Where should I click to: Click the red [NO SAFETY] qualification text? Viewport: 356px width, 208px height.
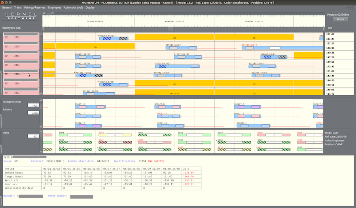point(156,161)
